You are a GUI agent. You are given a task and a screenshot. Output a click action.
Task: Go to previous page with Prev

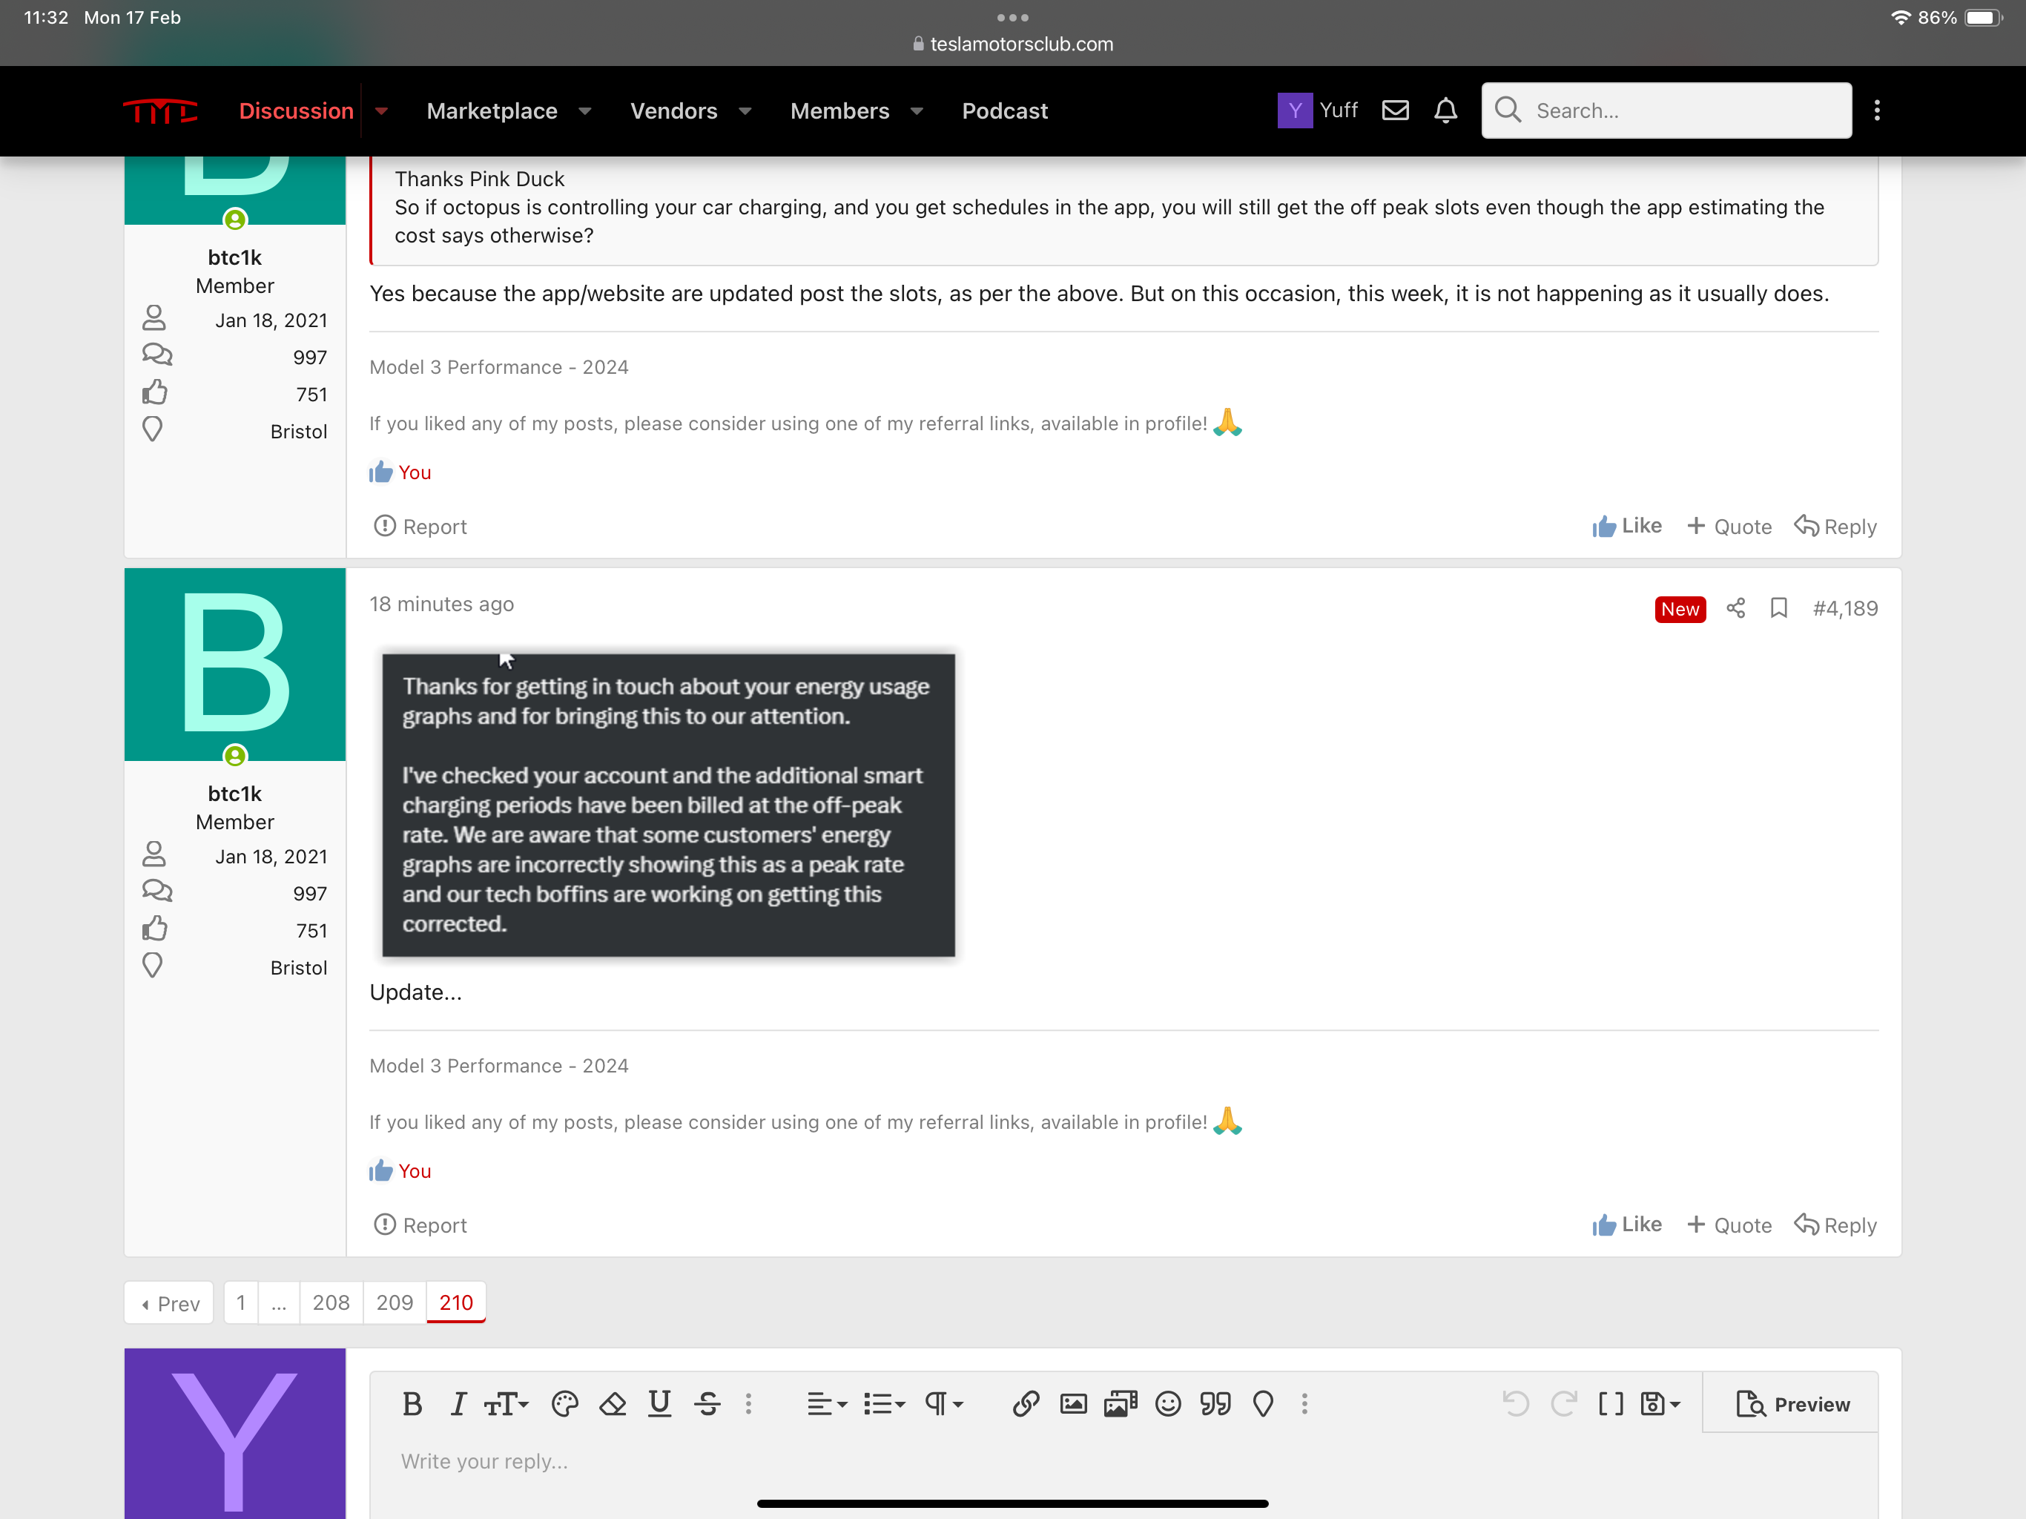[x=169, y=1302]
